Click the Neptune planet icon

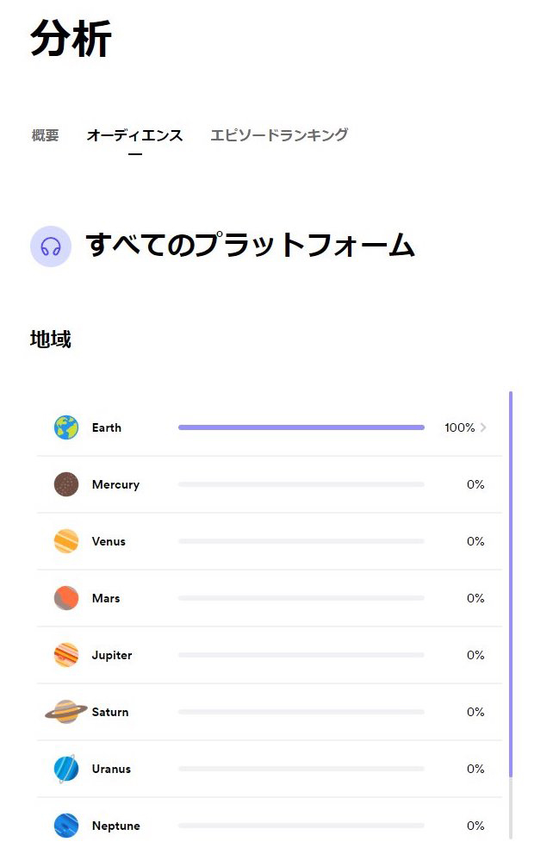click(66, 826)
